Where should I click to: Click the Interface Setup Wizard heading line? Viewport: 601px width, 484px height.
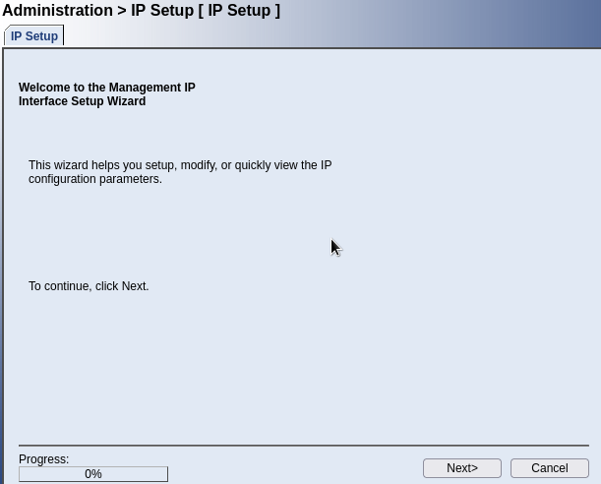[x=82, y=101]
